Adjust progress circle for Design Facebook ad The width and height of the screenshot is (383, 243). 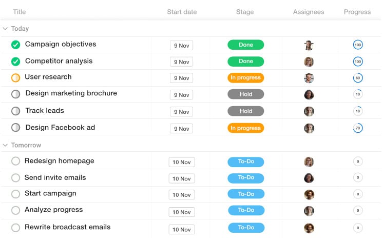click(x=358, y=128)
